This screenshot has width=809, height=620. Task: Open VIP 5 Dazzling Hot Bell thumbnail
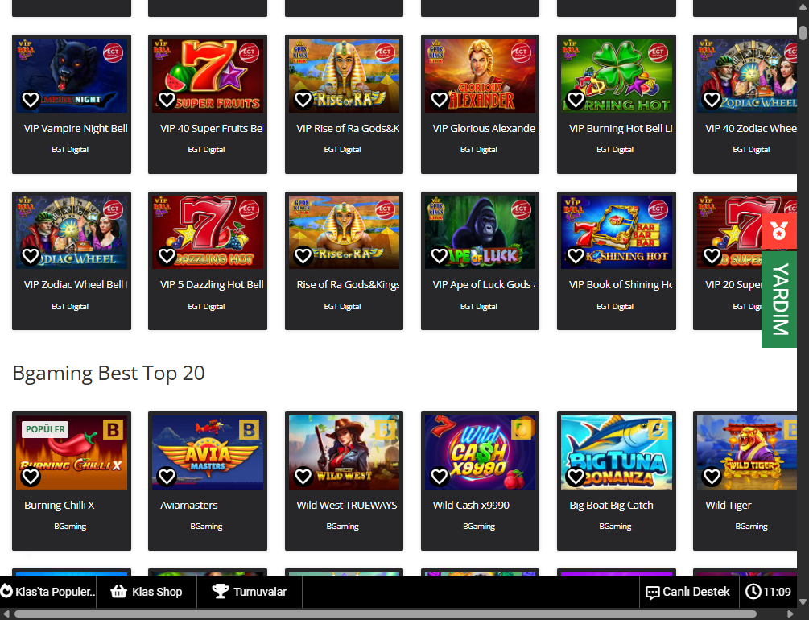pos(208,233)
